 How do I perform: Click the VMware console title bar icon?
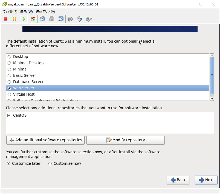coord(5,4)
